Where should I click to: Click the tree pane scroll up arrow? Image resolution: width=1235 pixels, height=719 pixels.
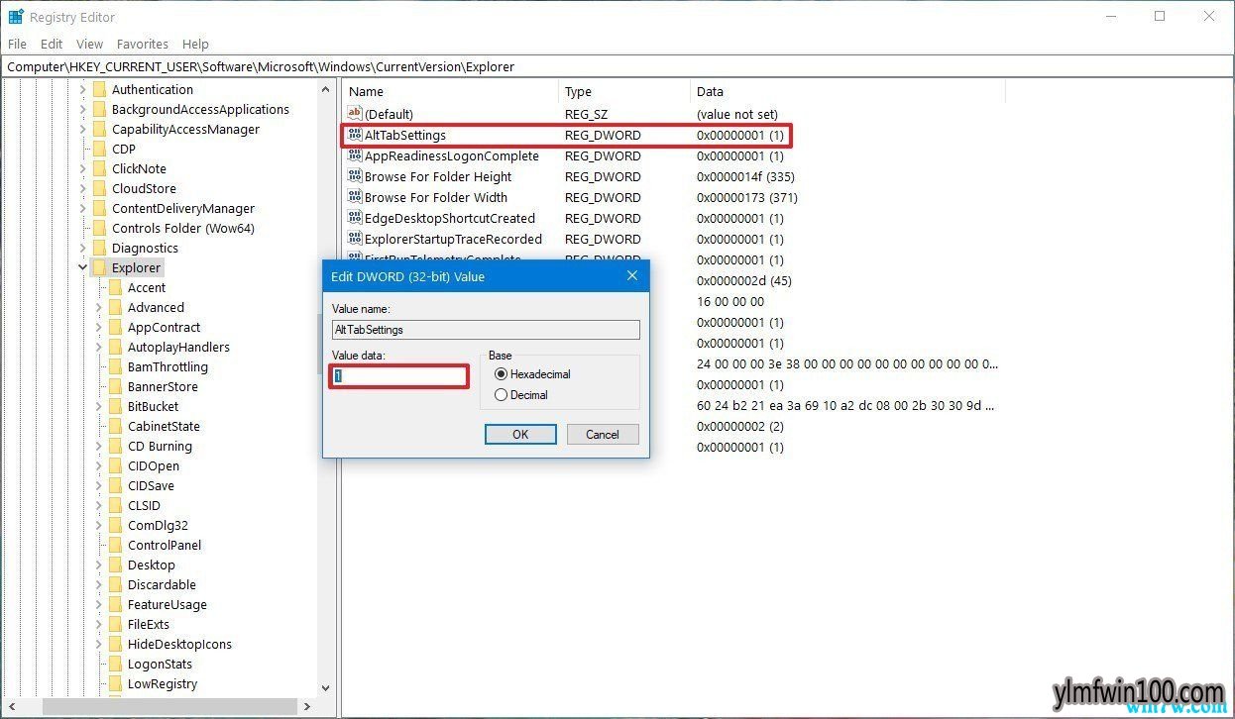(326, 89)
